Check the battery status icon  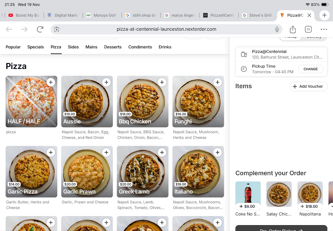325,4
